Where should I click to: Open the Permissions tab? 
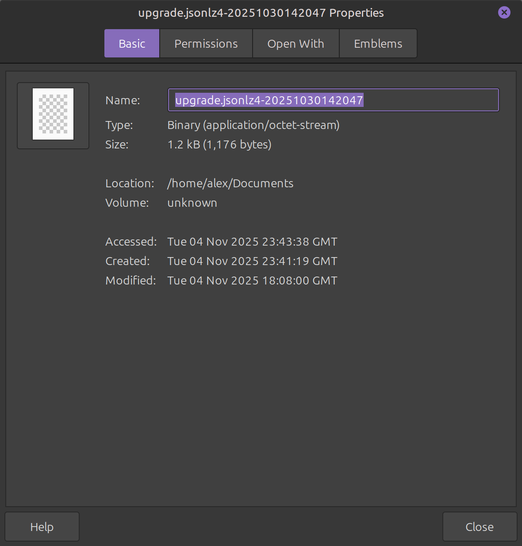point(206,44)
